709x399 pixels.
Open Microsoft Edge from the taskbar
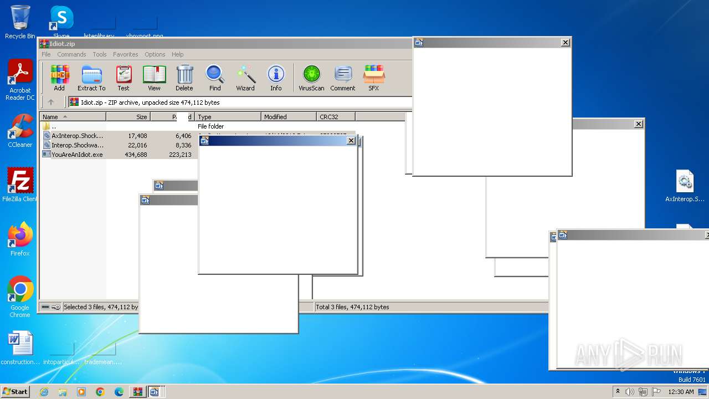click(119, 392)
